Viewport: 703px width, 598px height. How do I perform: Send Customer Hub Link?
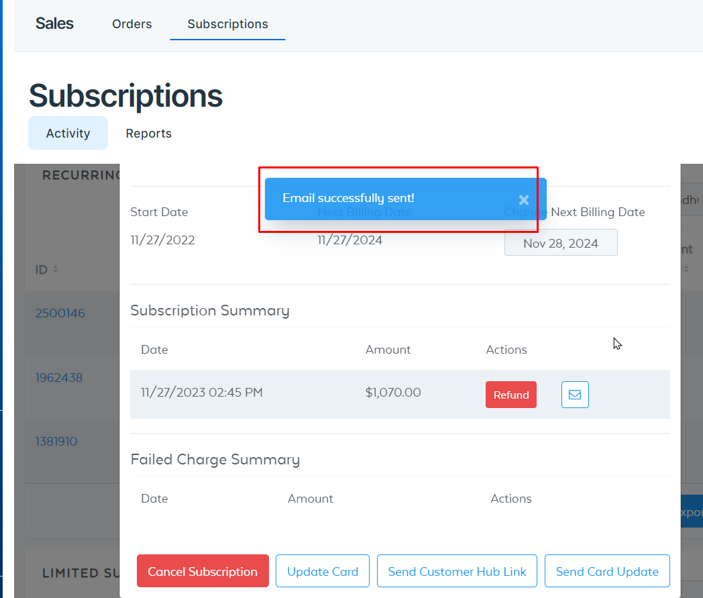click(x=457, y=570)
